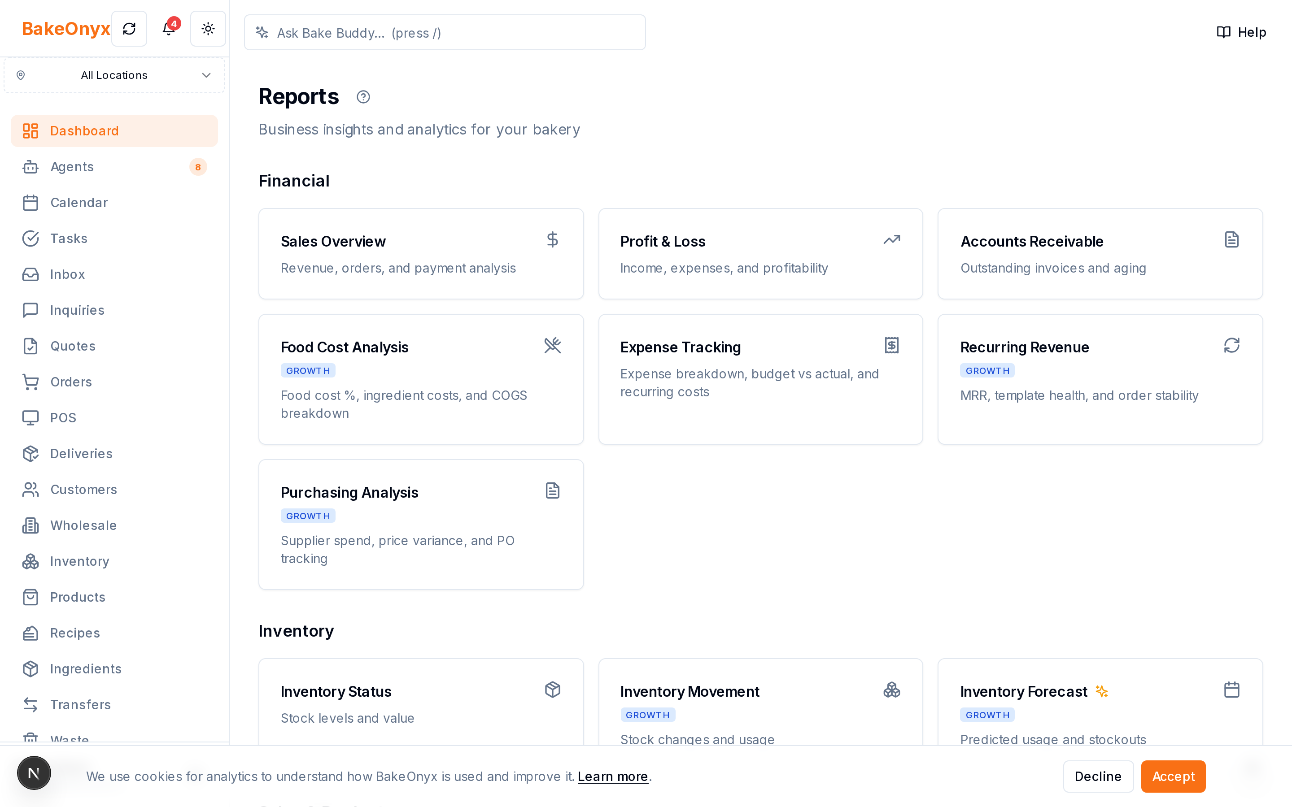Click the trending arrow icon on Profit & Loss
Screen dimensions: 1292x807
[891, 240]
